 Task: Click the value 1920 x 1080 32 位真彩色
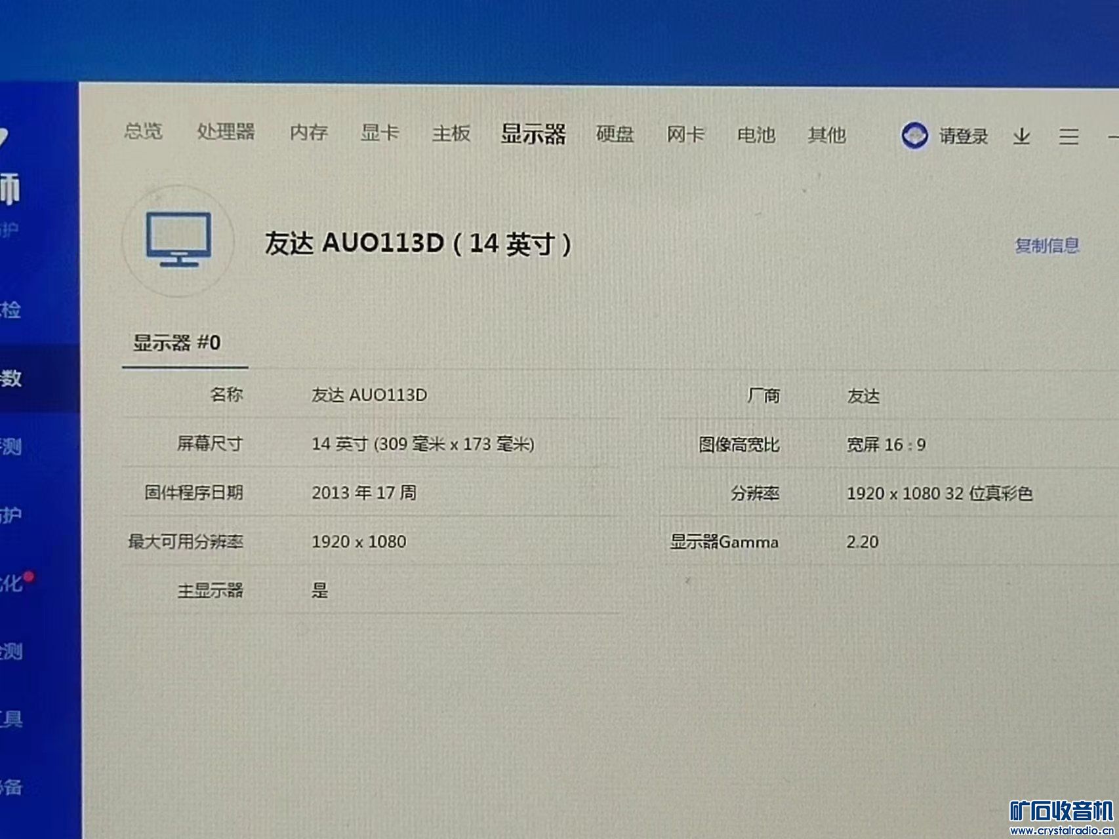tap(940, 494)
